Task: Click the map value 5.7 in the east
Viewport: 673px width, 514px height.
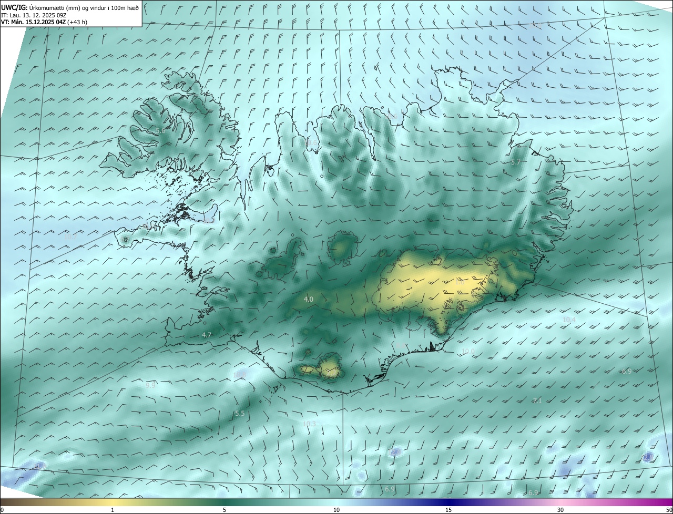Action: coord(516,162)
